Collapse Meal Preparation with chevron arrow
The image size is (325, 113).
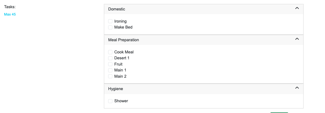click(x=297, y=39)
